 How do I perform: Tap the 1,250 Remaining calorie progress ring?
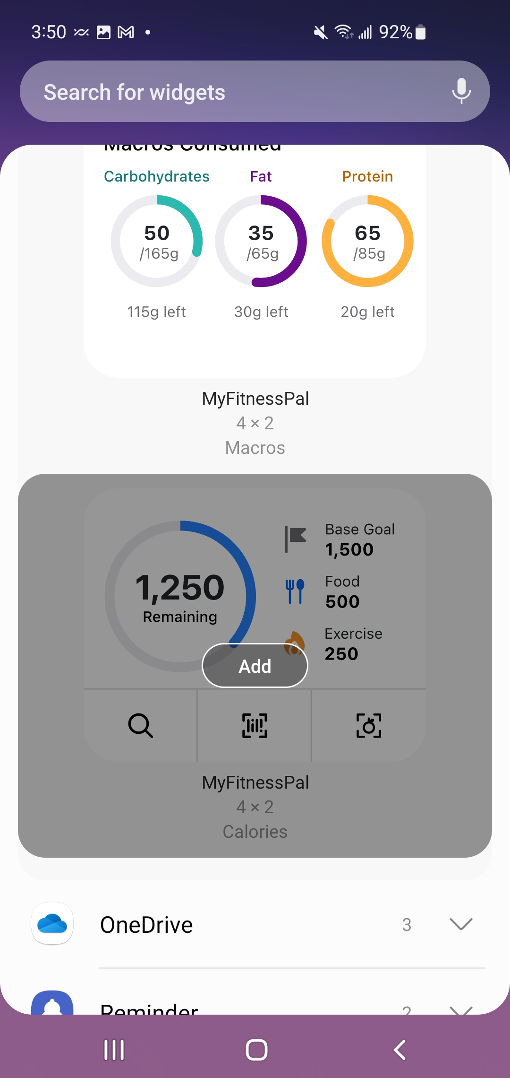click(180, 596)
